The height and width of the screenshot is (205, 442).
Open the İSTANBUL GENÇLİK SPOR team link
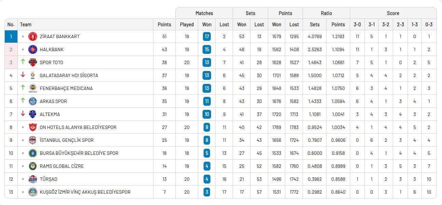[x=67, y=140]
